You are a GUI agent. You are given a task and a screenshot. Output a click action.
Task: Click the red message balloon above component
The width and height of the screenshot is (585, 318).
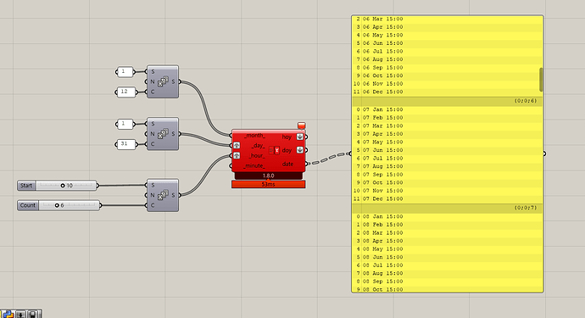coord(302,126)
